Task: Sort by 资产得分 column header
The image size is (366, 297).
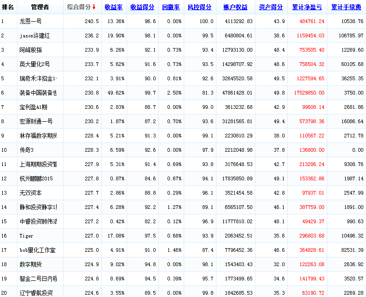Action: coord(271,7)
